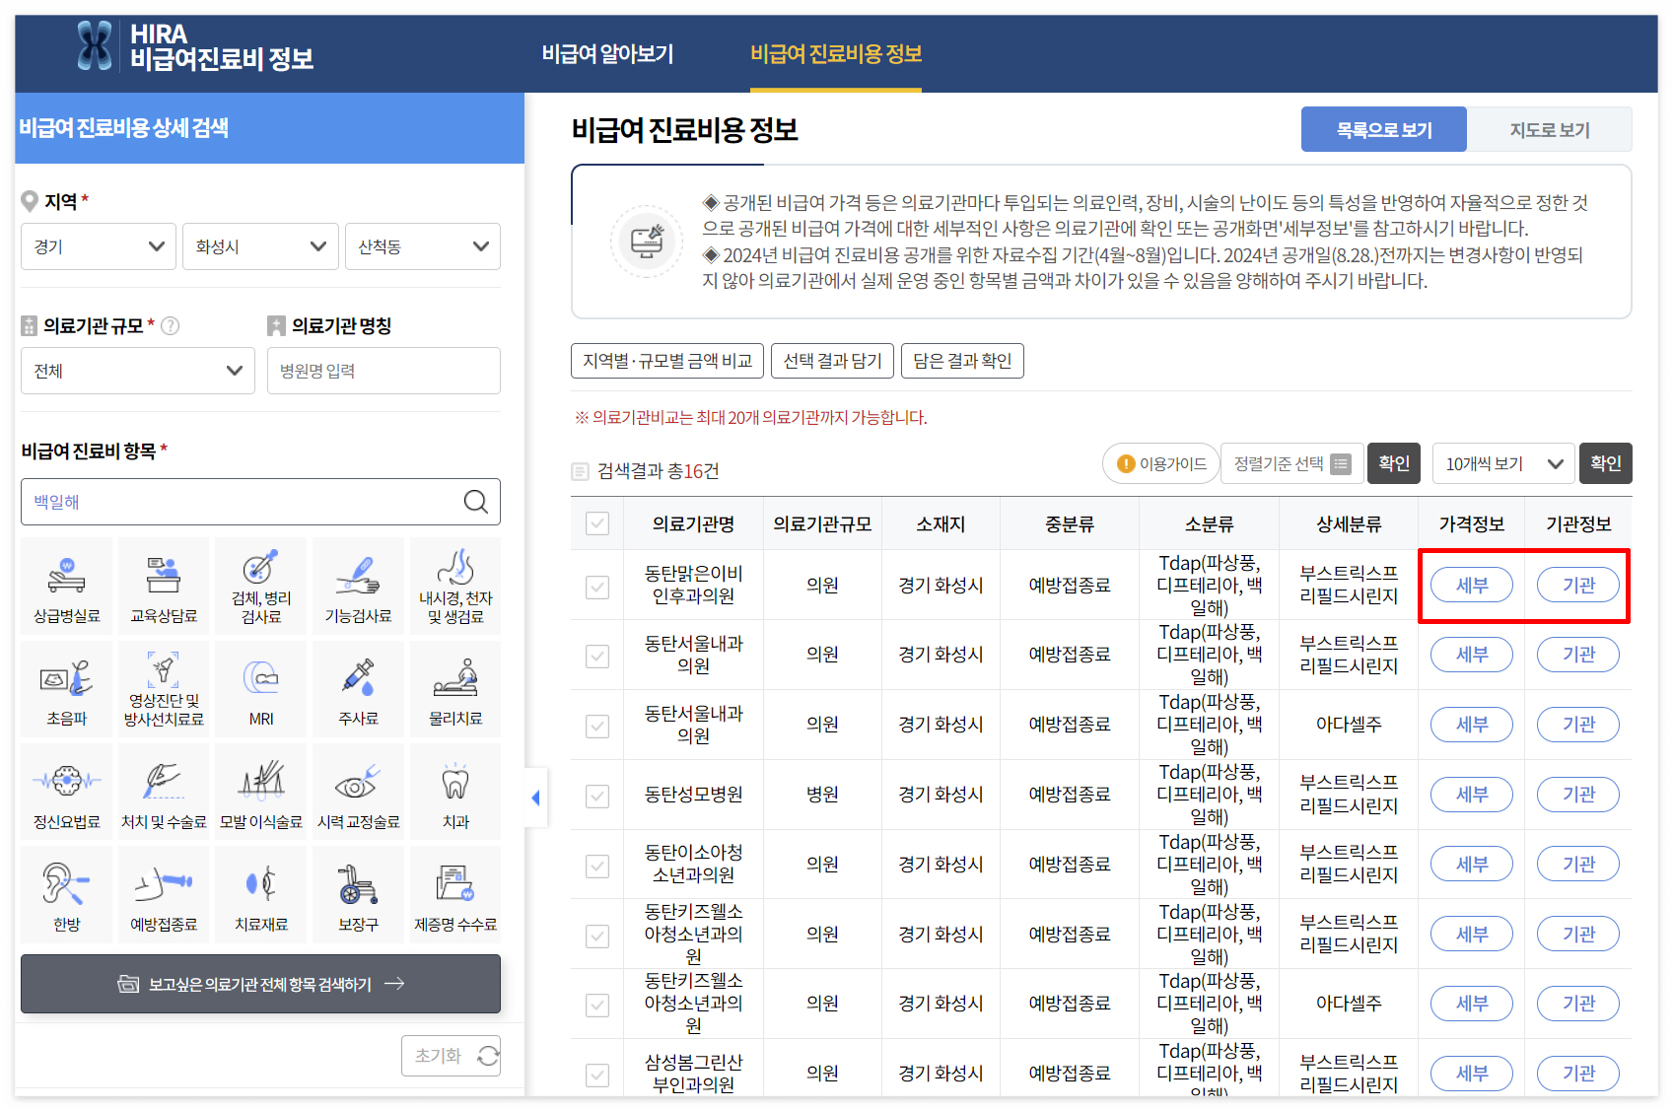Image resolution: width=1673 pixels, height=1111 pixels.
Task: Click 세부 button for 동탄맑은이비인후과의원
Action: pos(1471,585)
